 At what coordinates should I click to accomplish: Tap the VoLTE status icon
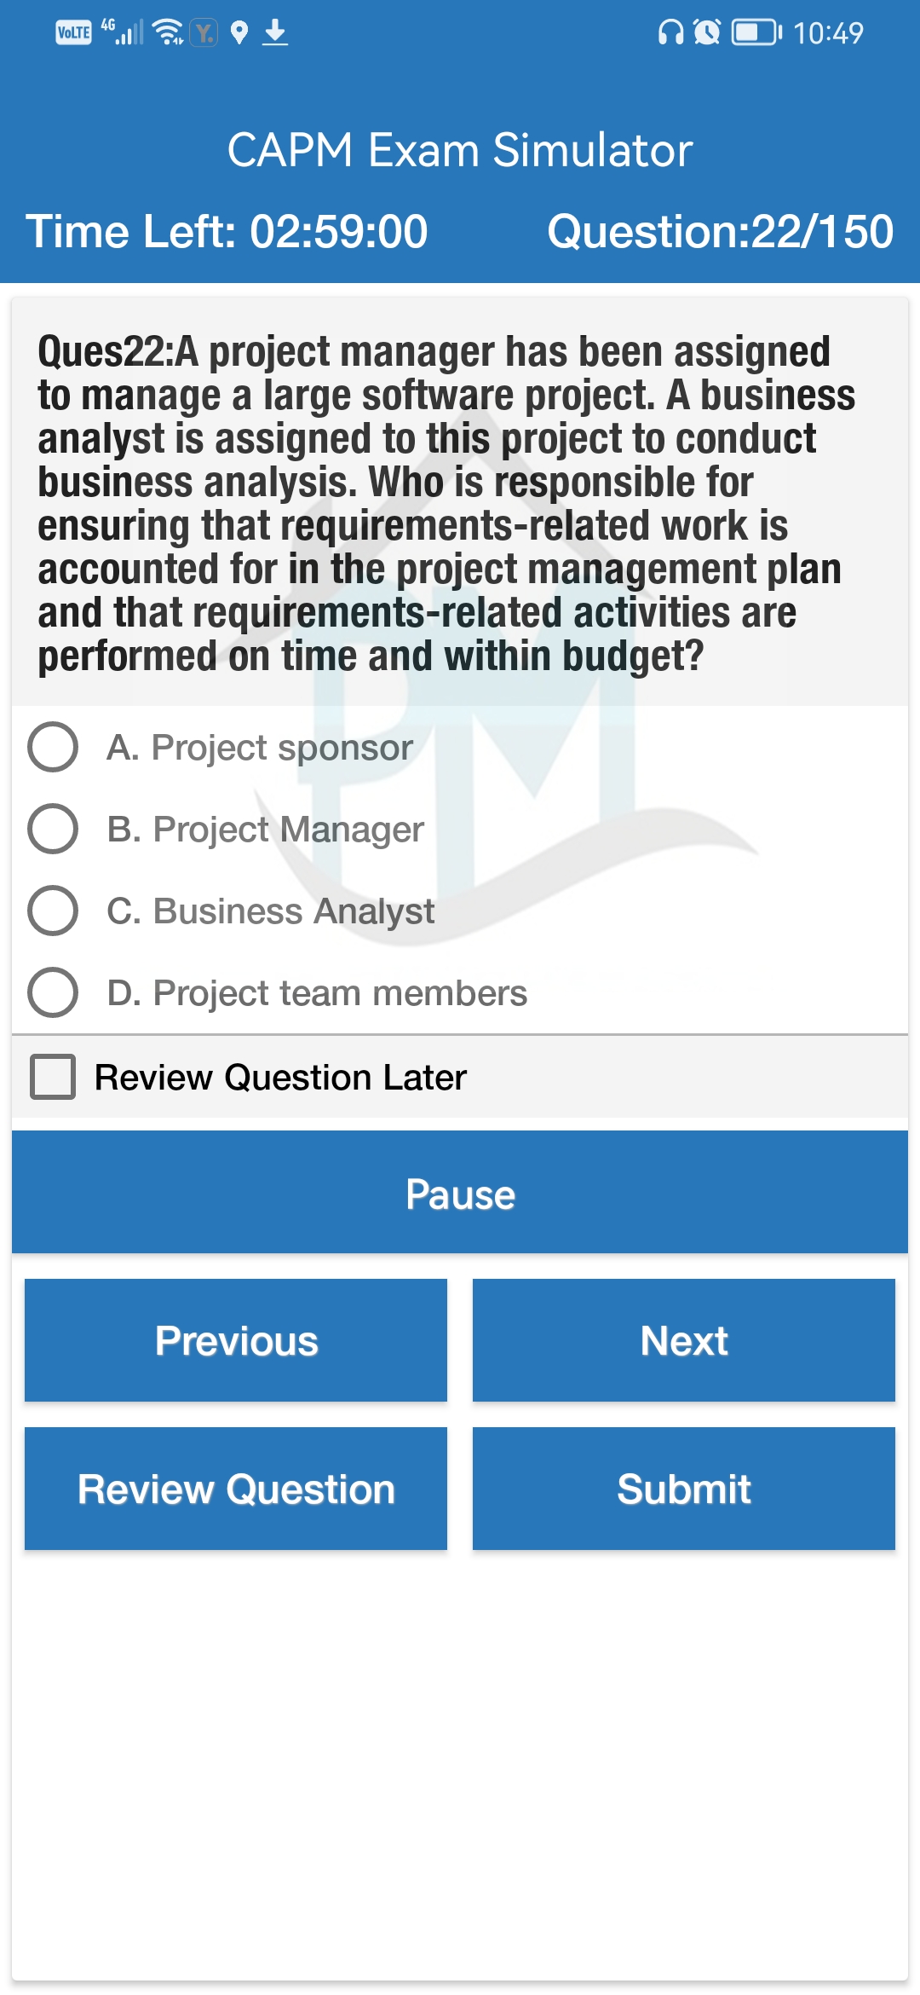click(x=74, y=33)
